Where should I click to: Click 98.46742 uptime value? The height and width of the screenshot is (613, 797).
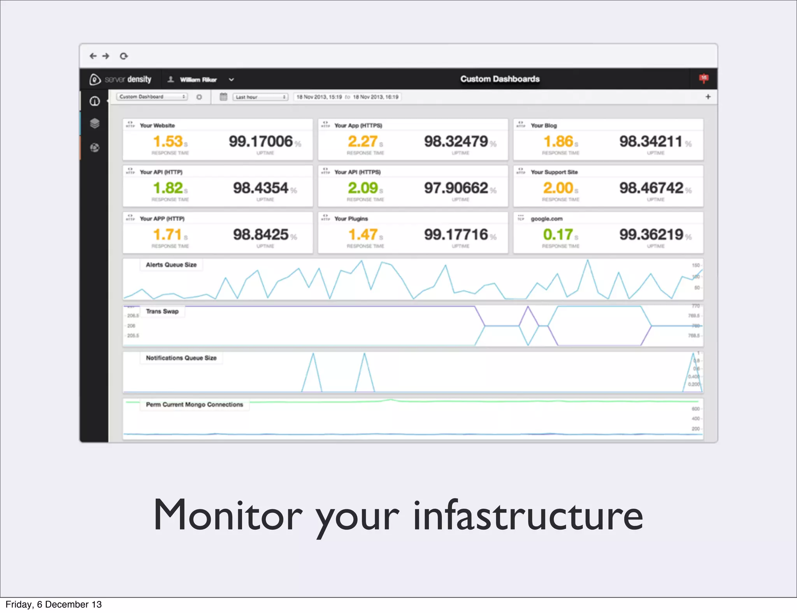651,188
